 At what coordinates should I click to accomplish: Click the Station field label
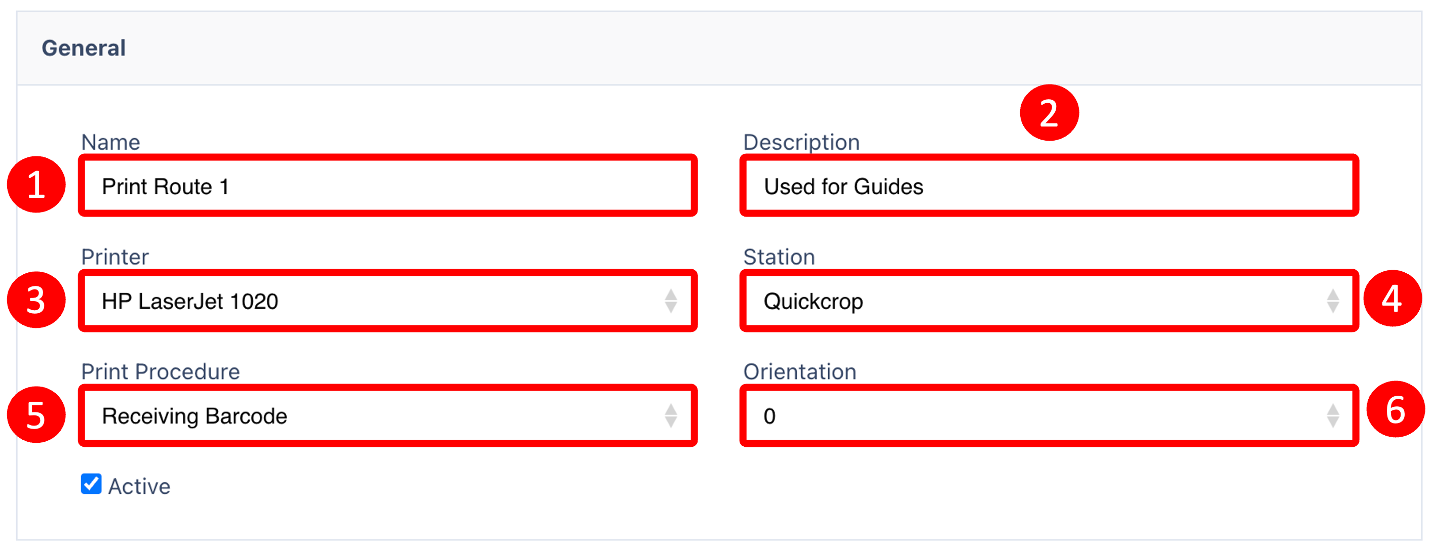pos(779,257)
